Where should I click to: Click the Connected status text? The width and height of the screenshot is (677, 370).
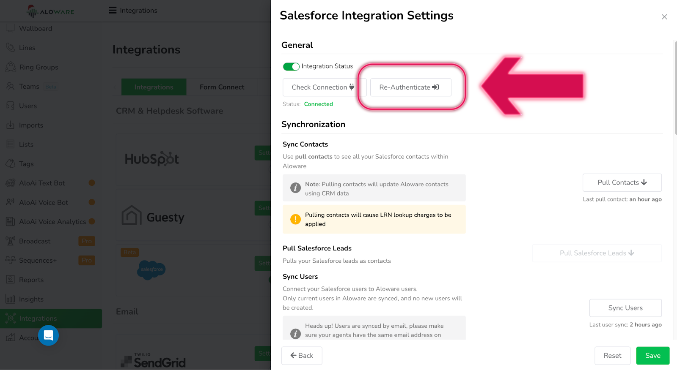319,104
